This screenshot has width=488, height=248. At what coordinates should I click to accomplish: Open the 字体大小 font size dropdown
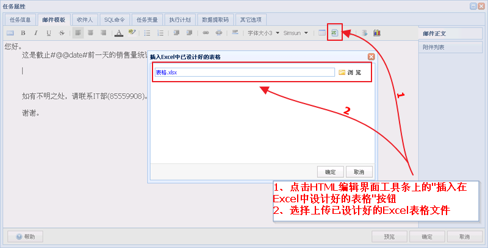click(x=264, y=33)
